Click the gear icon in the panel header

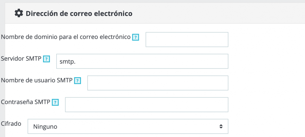(x=19, y=14)
